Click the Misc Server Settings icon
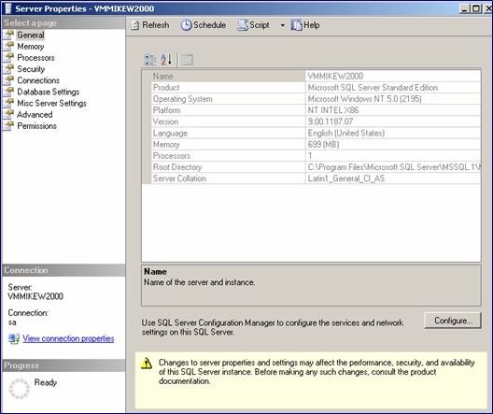This screenshot has height=414, width=493. (x=8, y=103)
